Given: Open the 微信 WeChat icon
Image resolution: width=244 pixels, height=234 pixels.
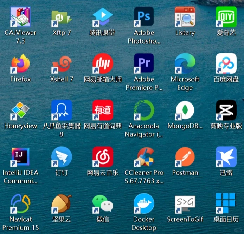Looking at the screenshot, I should point(103,203).
